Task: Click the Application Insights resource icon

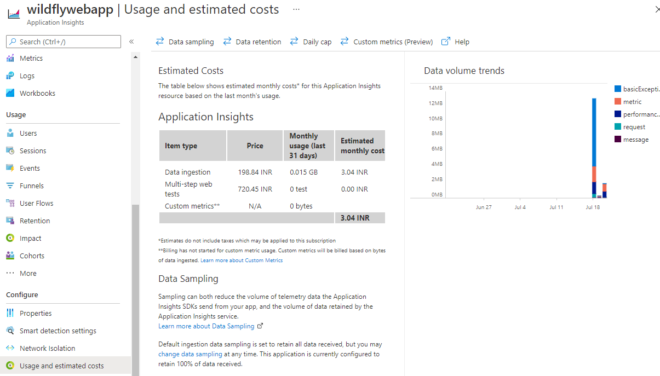Action: pyautogui.click(x=13, y=14)
